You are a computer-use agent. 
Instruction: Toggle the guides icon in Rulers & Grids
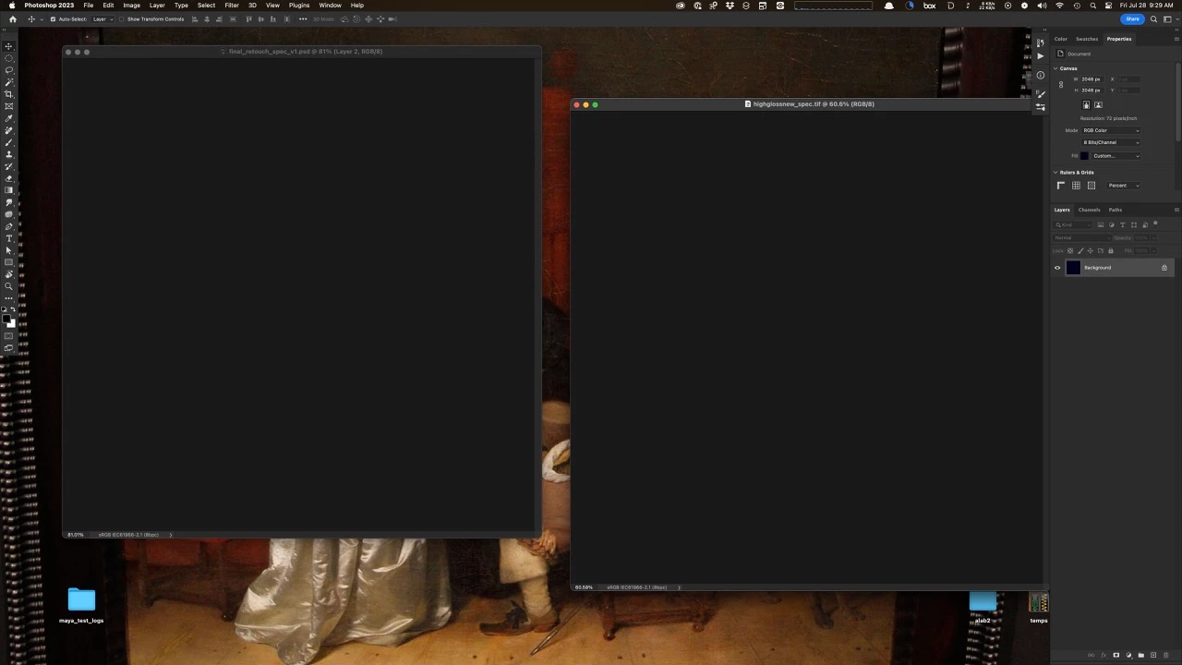[x=1092, y=186]
